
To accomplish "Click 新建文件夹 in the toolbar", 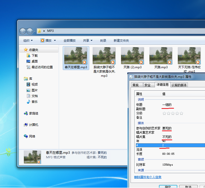I will tap(121, 41).
